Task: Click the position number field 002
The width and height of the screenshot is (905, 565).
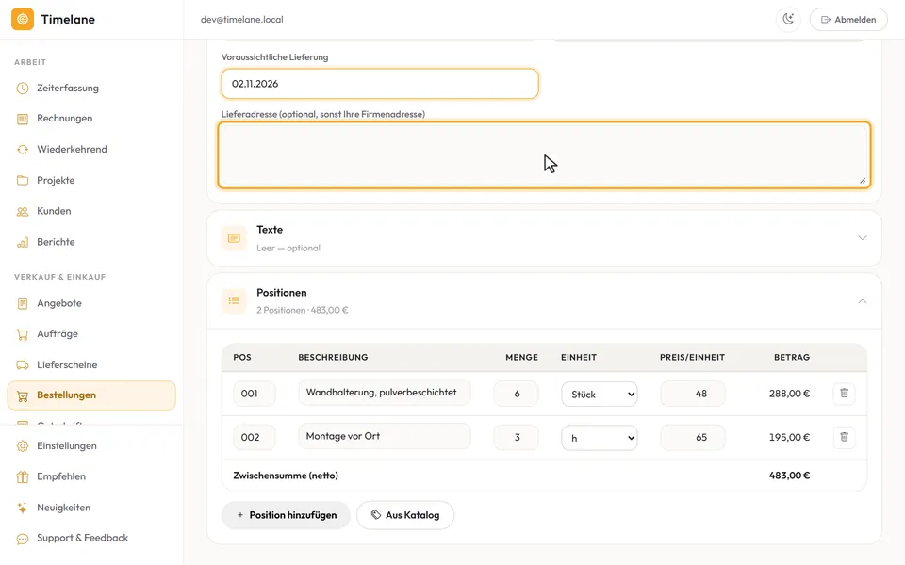Action: coord(254,438)
